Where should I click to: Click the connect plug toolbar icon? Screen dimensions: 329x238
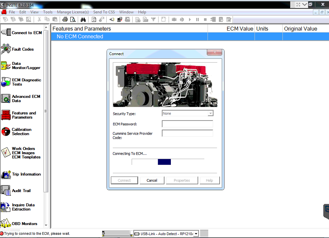click(112, 19)
